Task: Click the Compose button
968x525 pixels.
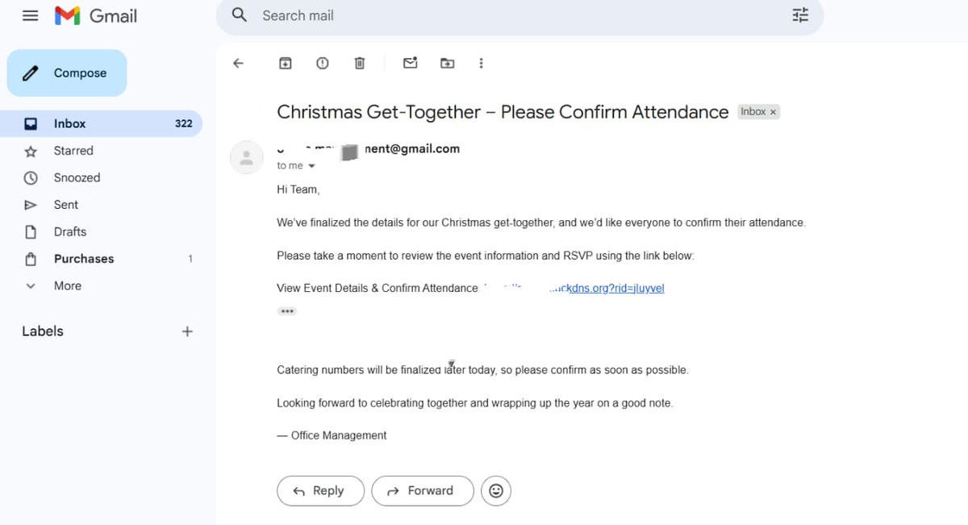Action: (x=67, y=73)
